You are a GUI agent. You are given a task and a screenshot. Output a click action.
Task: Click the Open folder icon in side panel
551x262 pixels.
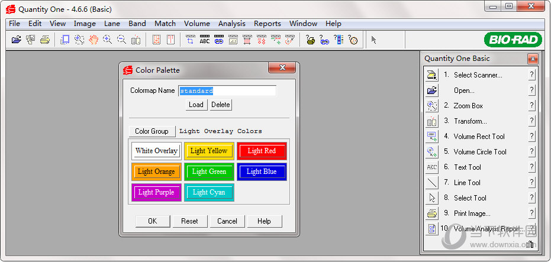click(x=432, y=90)
